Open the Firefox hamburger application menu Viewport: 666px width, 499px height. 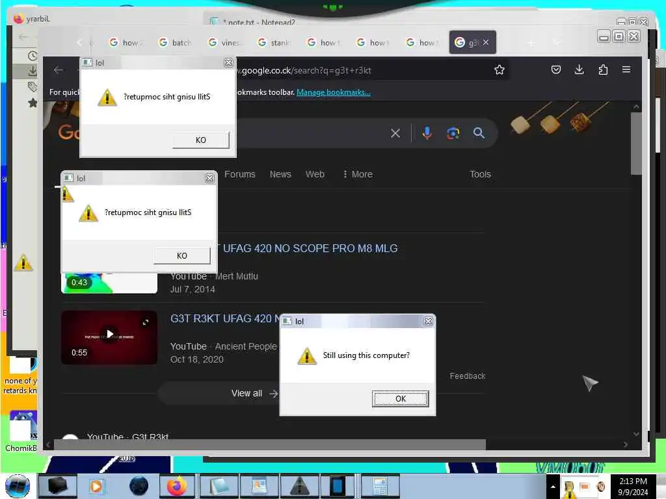[626, 70]
